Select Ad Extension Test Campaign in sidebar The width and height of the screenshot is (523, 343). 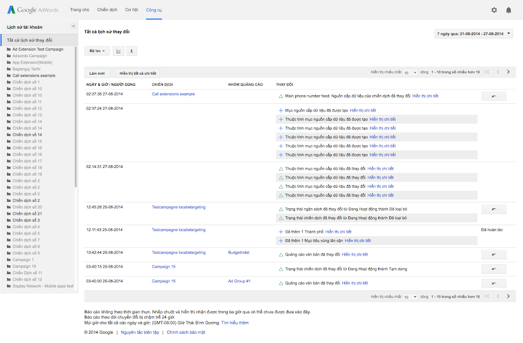click(37, 50)
